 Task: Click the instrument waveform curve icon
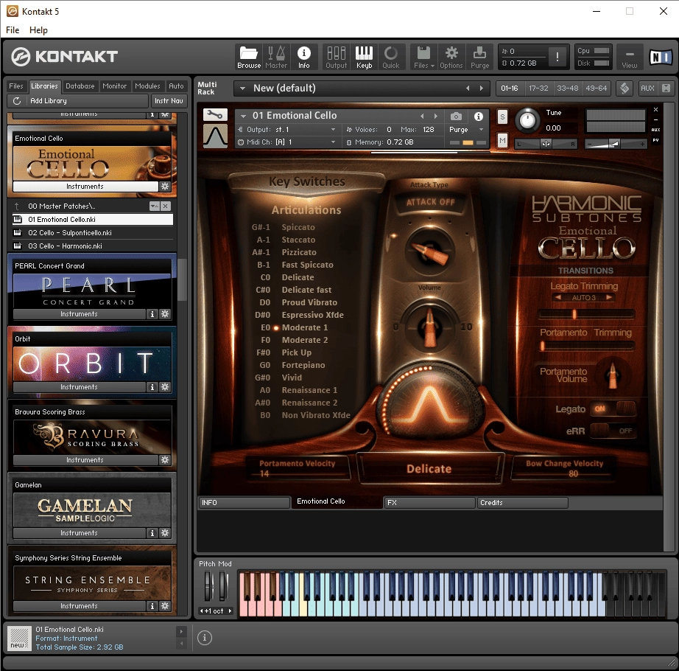point(215,136)
